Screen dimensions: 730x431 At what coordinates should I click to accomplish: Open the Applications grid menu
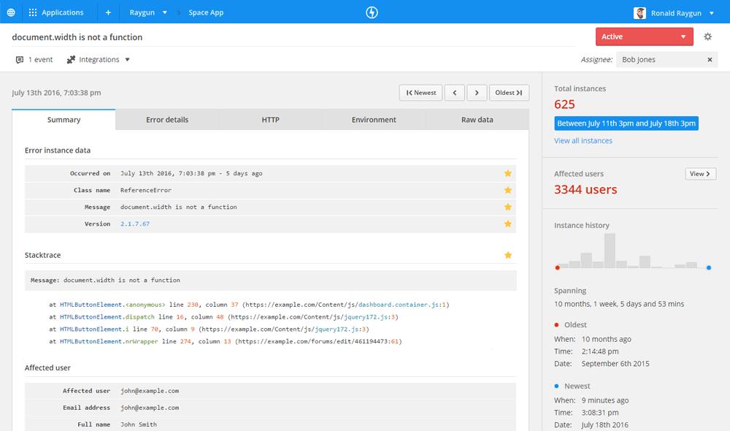point(56,12)
